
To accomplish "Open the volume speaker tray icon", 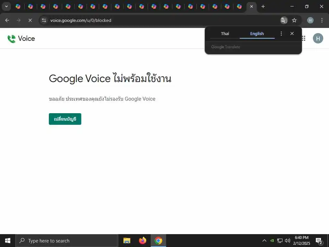I will [x=288, y=241].
